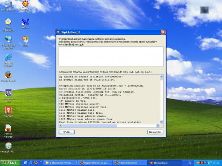Click the small widget icon in the top-right desktop corner

(204, 10)
